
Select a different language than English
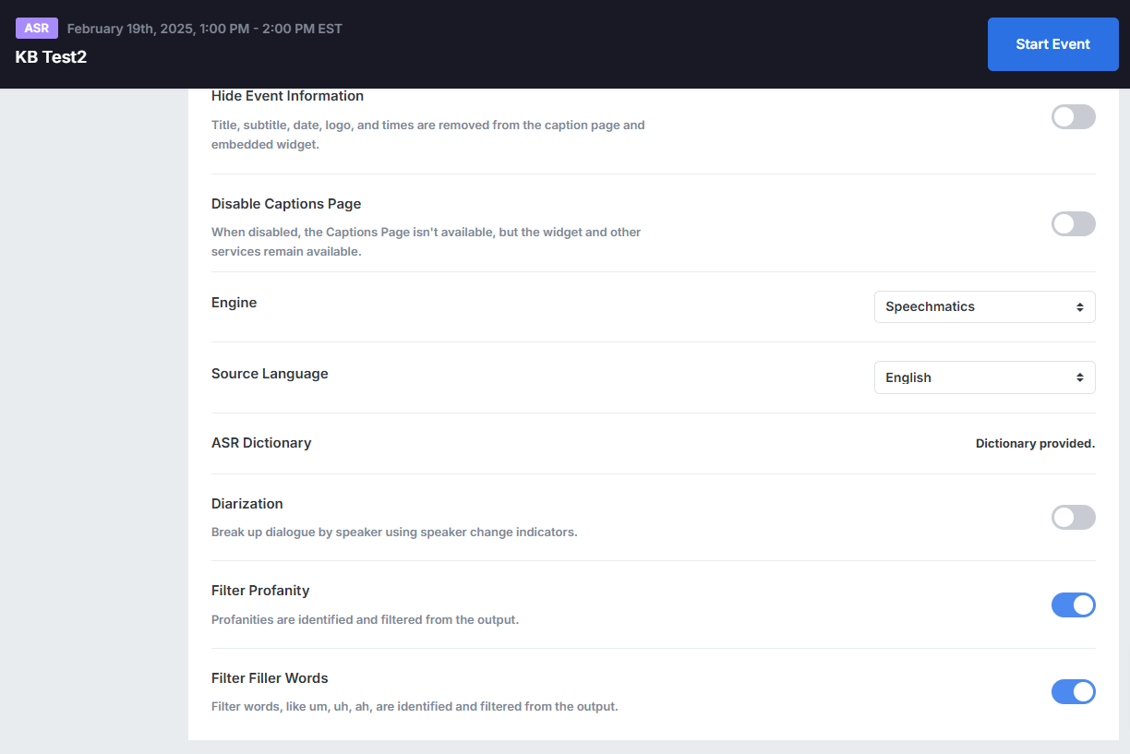tap(984, 377)
